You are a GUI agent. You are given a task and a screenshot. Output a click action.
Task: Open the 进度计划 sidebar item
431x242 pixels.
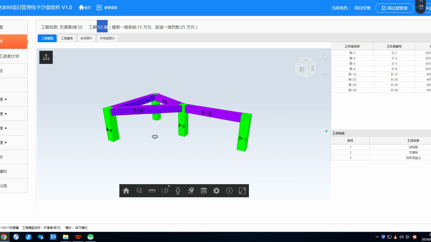click(x=14, y=56)
